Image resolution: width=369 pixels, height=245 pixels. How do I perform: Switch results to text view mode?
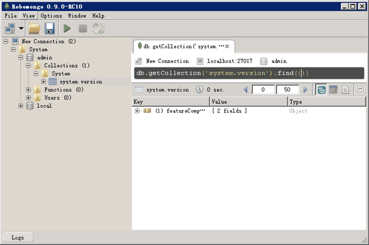(345, 90)
